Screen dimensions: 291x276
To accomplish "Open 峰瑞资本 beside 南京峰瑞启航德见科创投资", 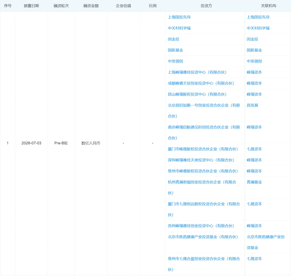I will coord(254,127).
